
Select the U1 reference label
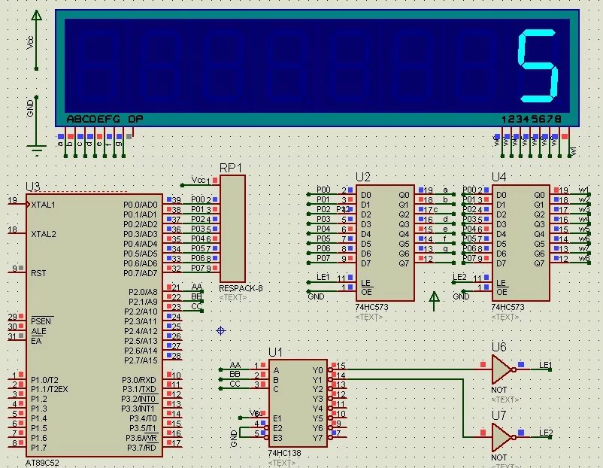click(275, 352)
